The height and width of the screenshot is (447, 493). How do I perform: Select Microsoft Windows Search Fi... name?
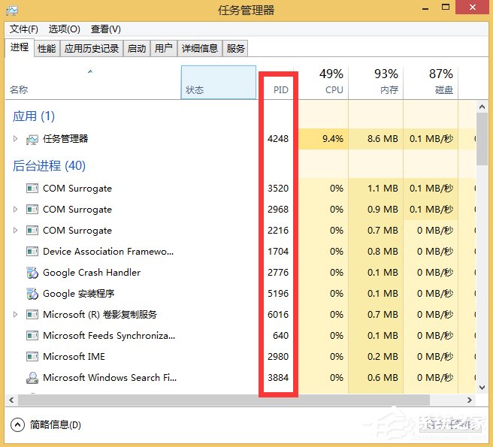(x=110, y=378)
